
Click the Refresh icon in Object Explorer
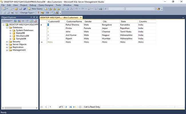[31, 21]
